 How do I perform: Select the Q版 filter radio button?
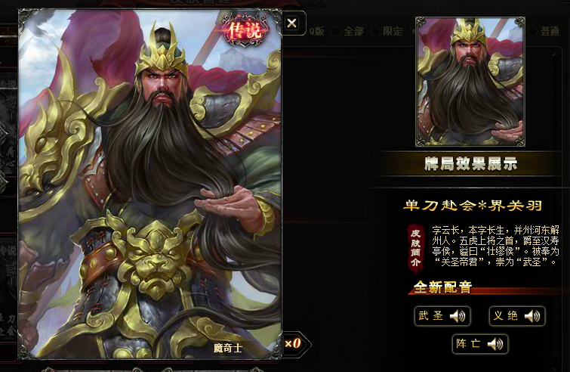coord(303,31)
